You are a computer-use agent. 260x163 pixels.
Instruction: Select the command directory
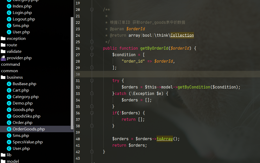[x=10, y=64]
